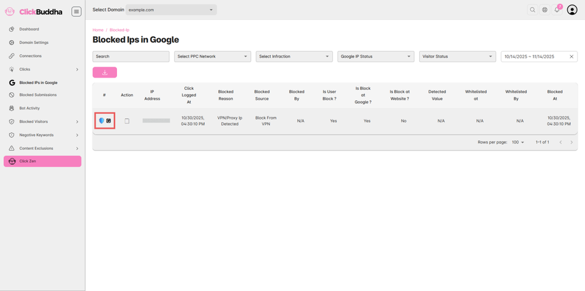Change rows per page dropdown

518,142
